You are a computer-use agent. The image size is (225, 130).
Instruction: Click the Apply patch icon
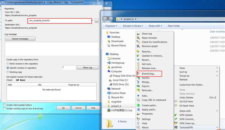point(138,110)
